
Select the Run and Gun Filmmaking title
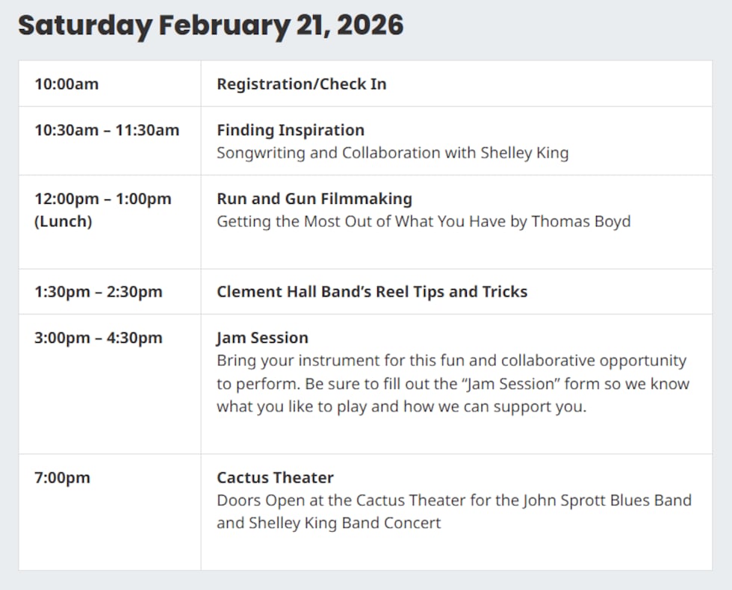point(314,199)
